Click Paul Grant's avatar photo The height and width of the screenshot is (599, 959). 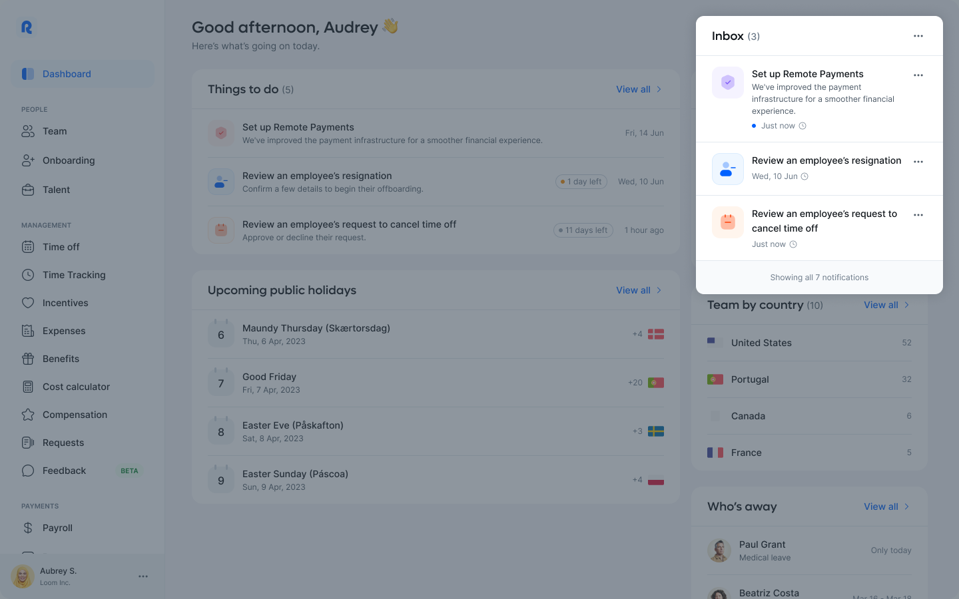(719, 550)
